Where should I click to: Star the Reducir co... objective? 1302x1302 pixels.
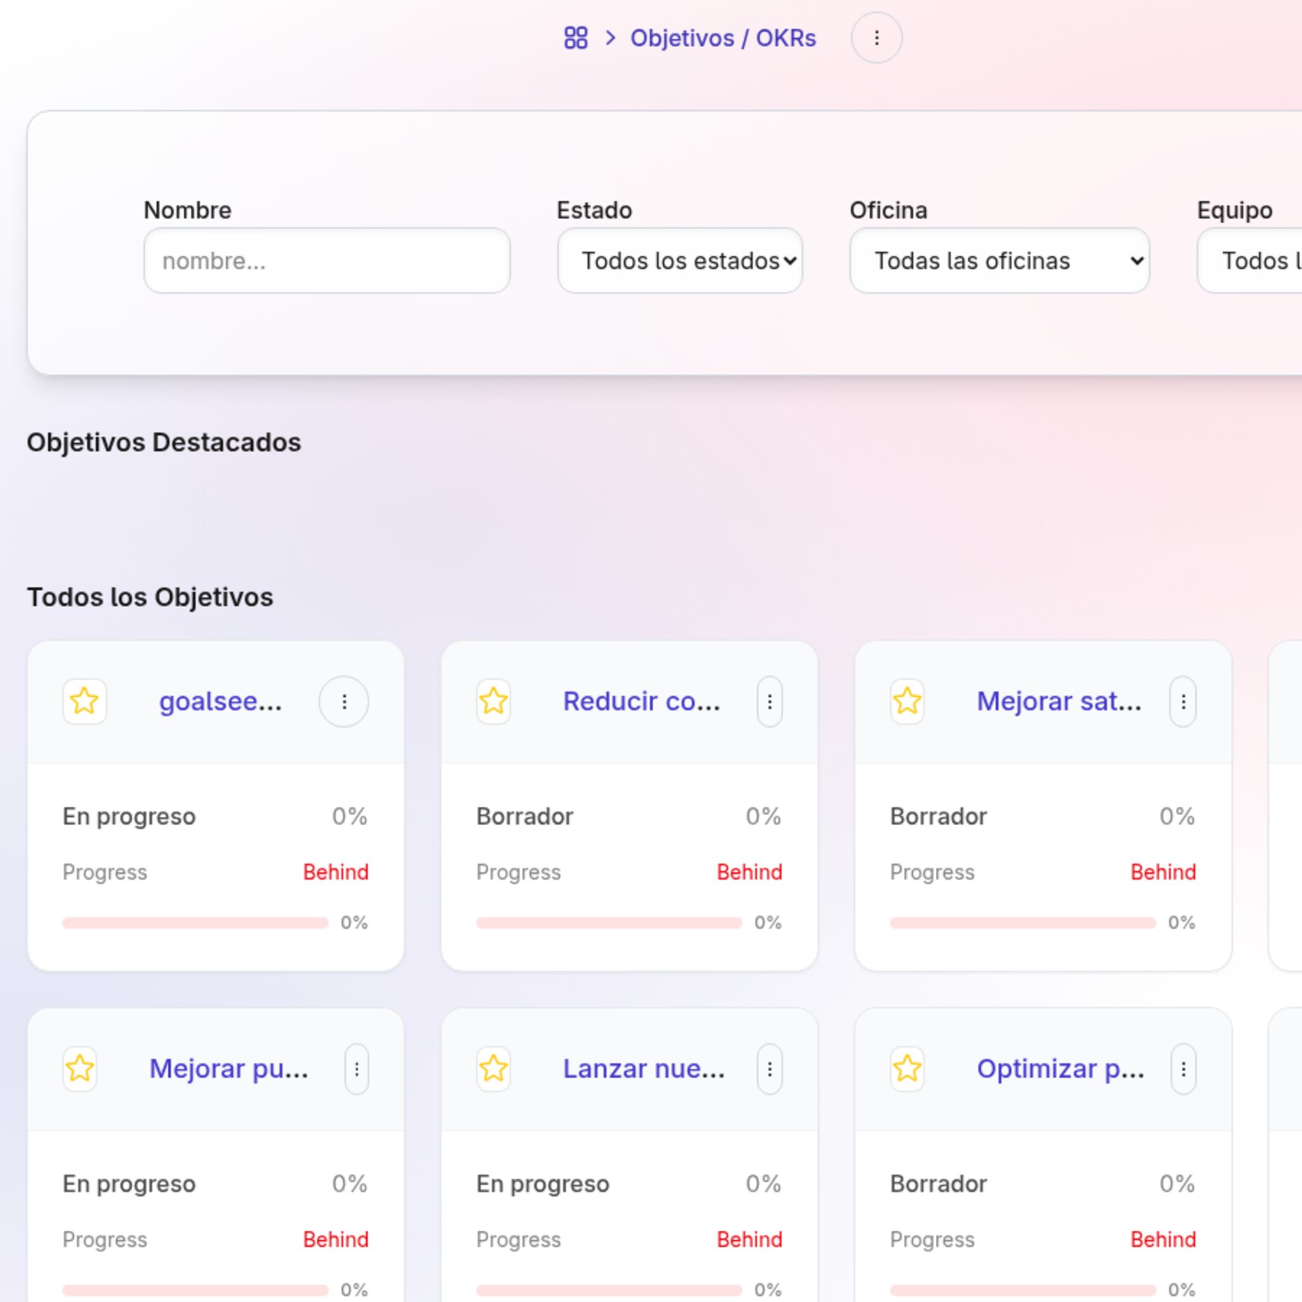pos(493,702)
